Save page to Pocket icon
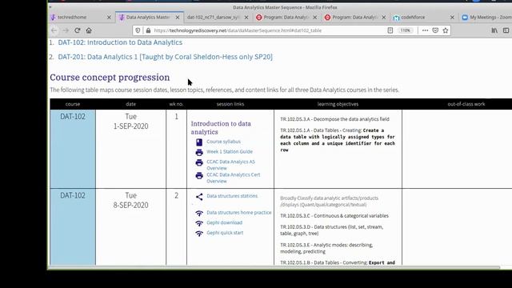The width and height of the screenshot is (512, 288). (435, 30)
